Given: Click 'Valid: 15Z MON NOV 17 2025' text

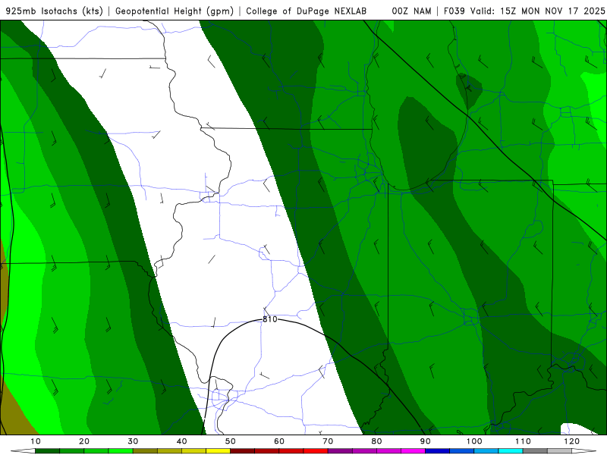Looking at the screenshot, I should click(x=537, y=11).
